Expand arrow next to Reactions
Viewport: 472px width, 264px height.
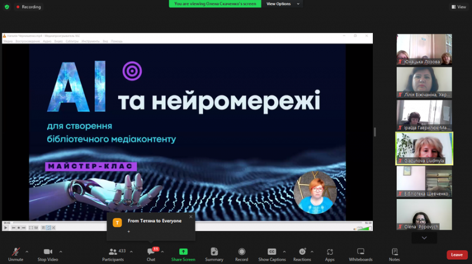click(312, 252)
